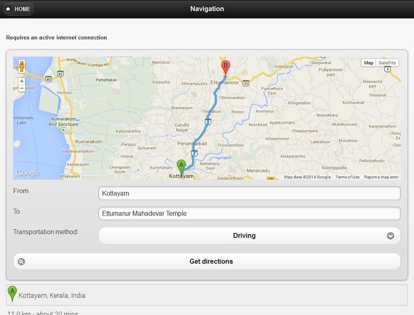Click highway 42 shield on map
This screenshot has width=414, height=315.
pos(60,74)
